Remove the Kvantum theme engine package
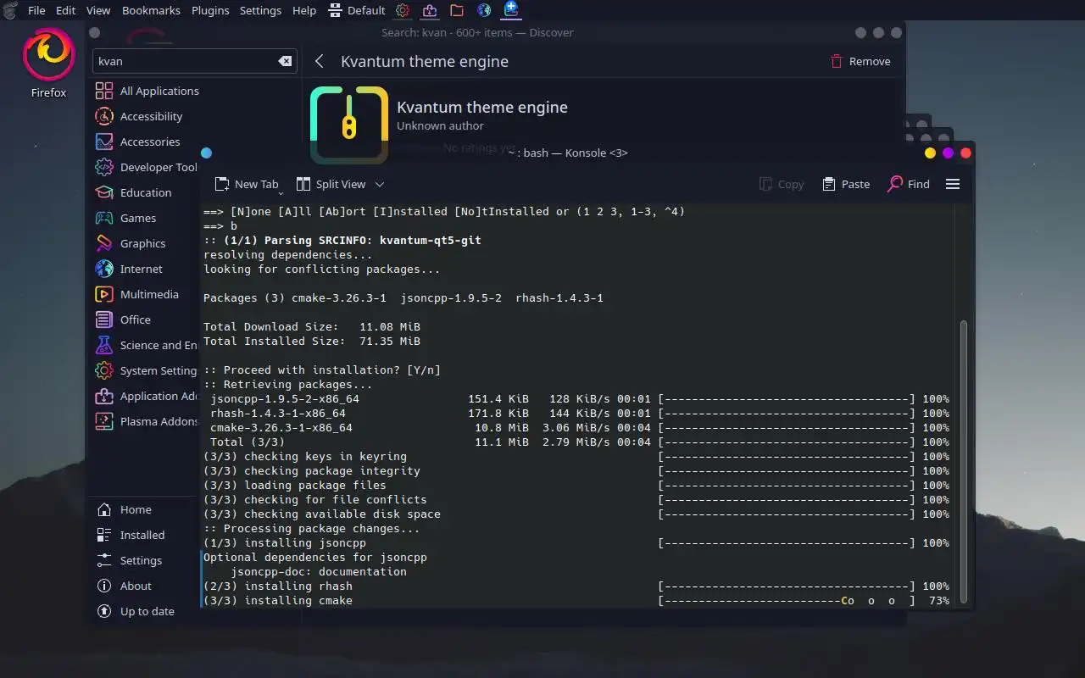This screenshot has width=1085, height=678. coord(860,61)
